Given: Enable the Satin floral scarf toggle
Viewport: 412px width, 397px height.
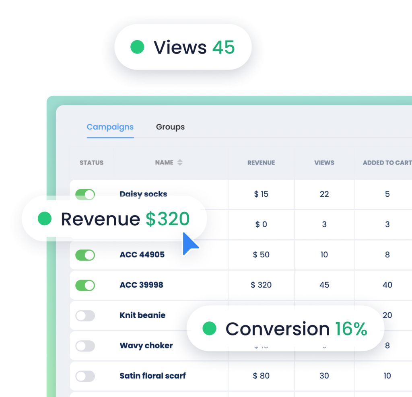Looking at the screenshot, I should 84,376.
